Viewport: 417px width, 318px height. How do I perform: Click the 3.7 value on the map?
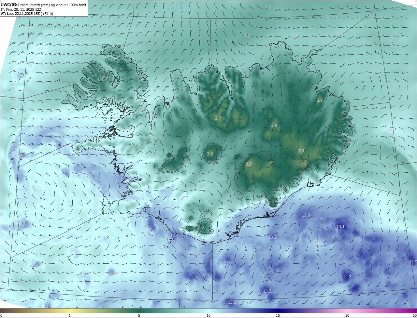point(218,118)
